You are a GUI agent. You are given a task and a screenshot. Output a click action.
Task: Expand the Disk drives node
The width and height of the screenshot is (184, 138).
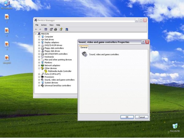(x=39, y=40)
